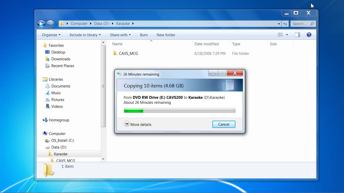Go back using the Back arrow button
Screen dimensions: 344x193
click(41, 24)
